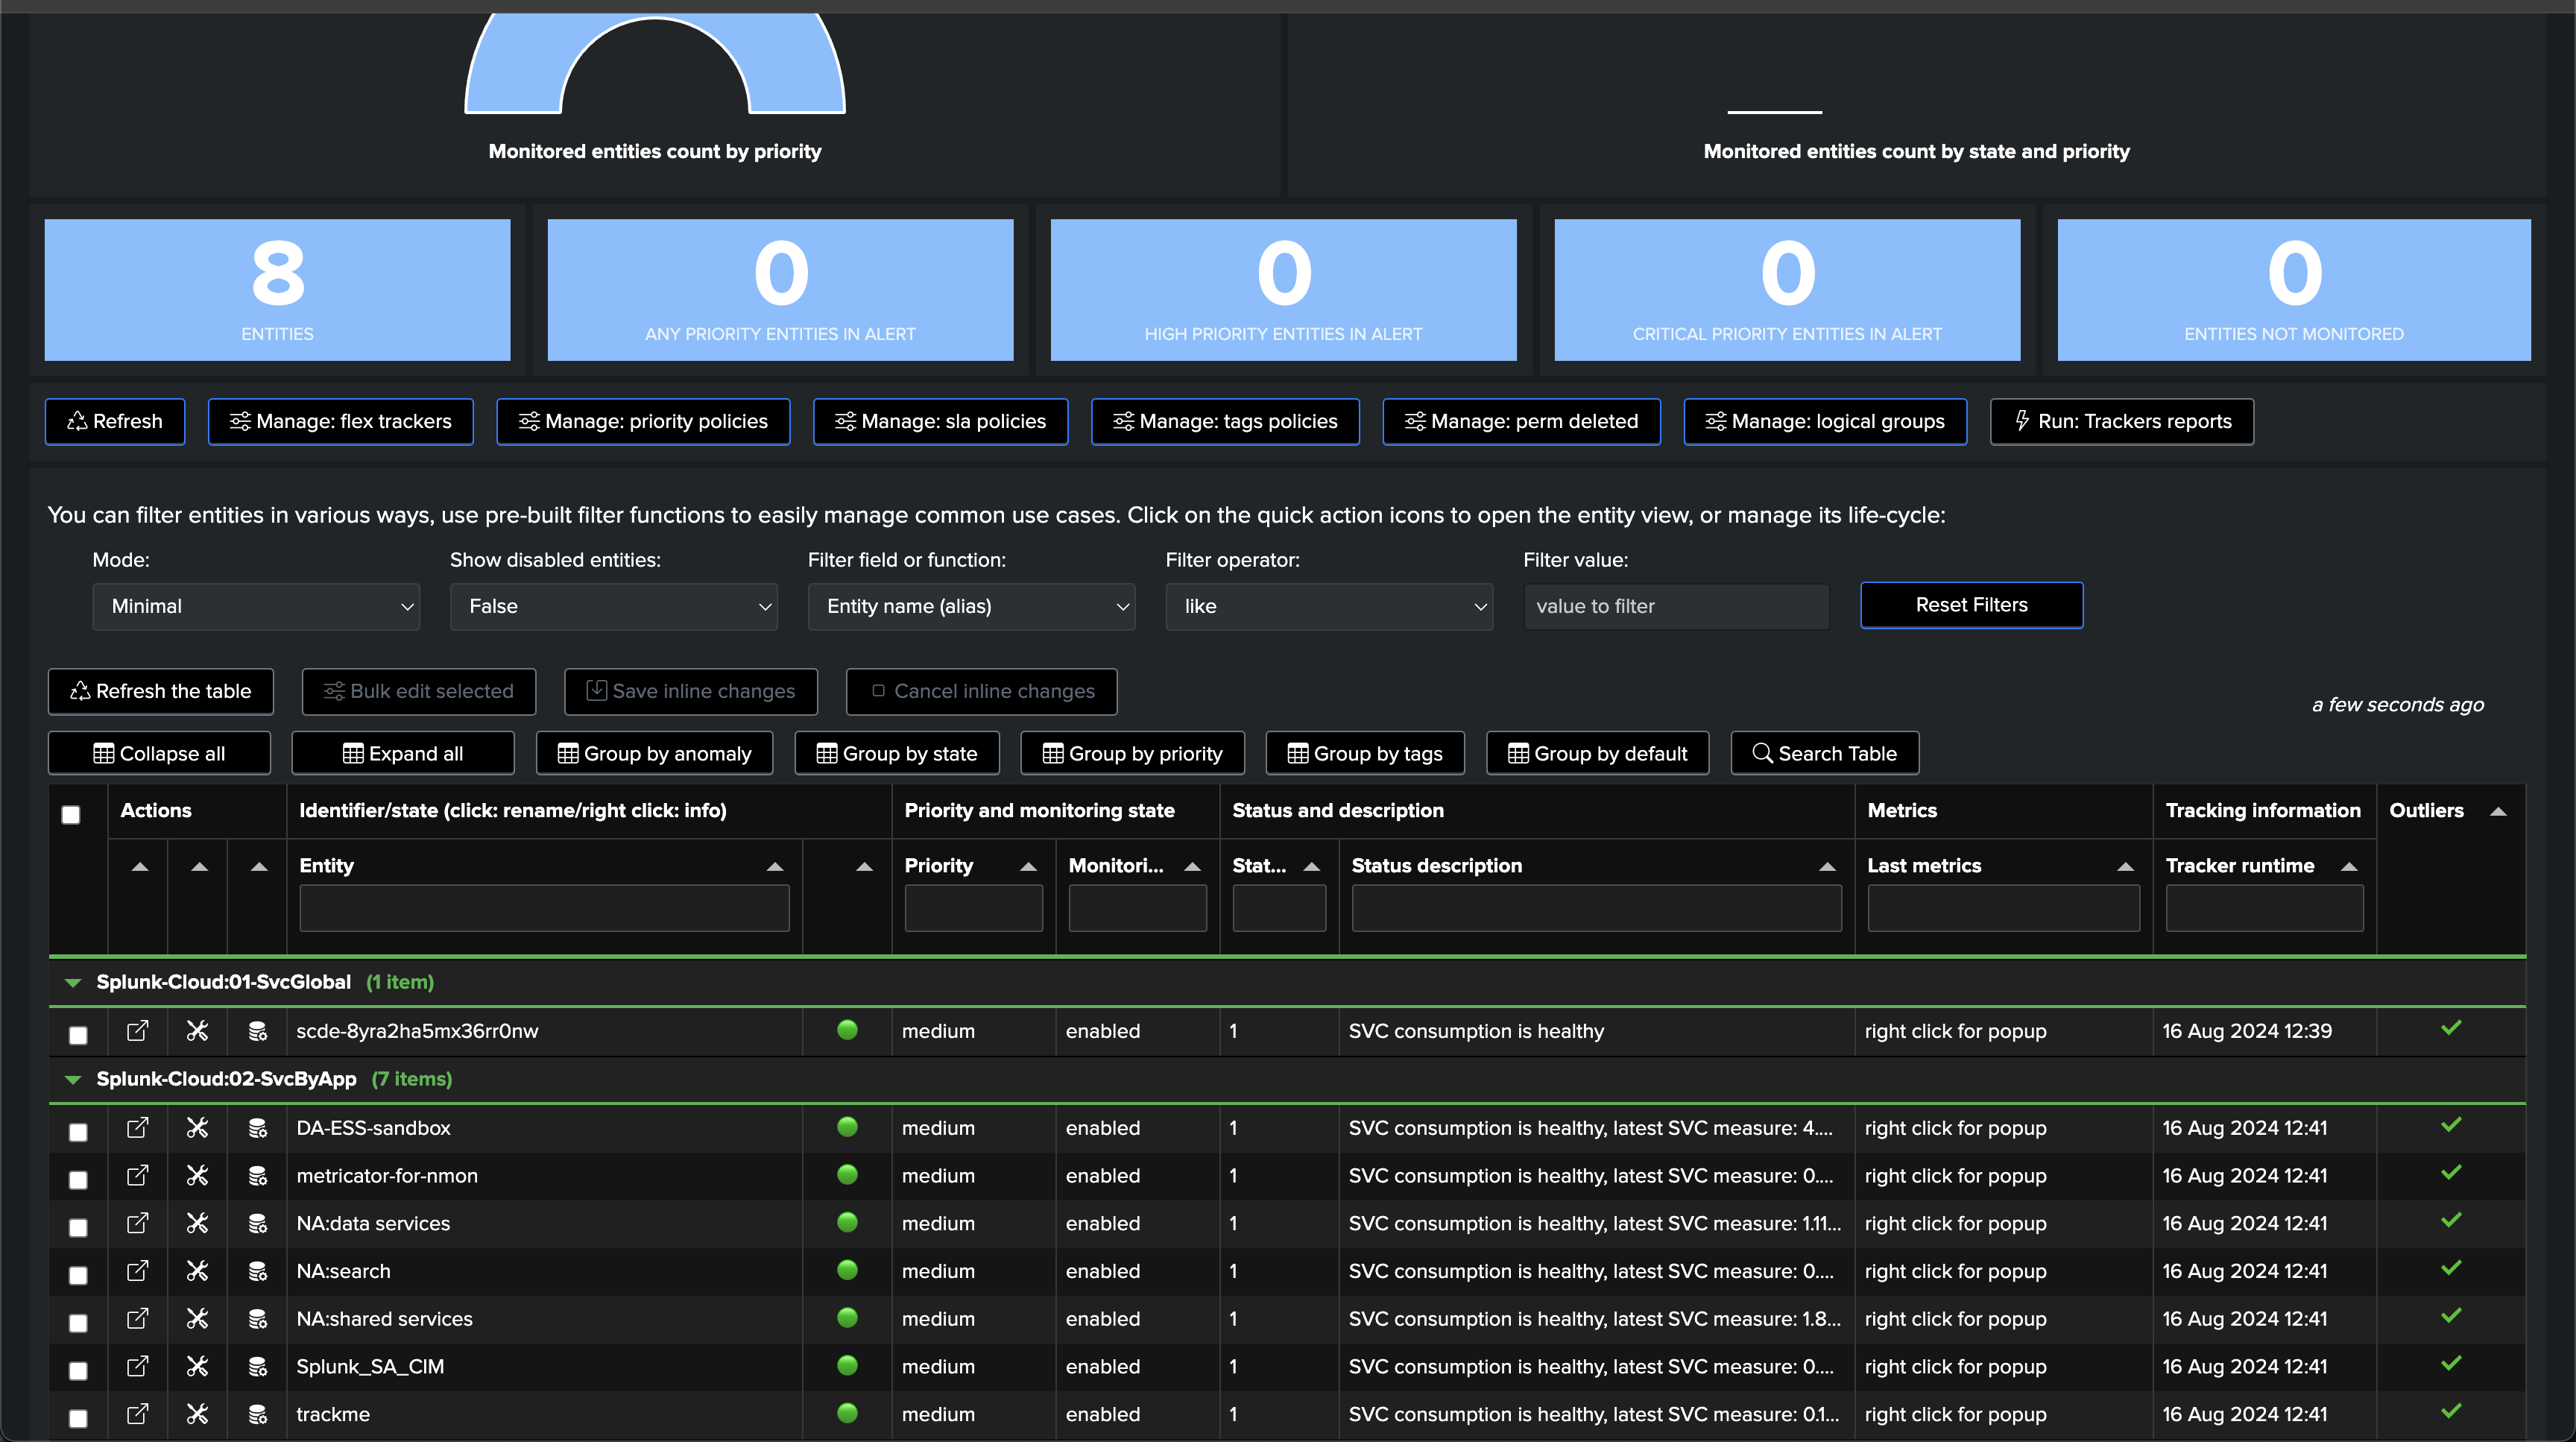Collapse the Splunk-Cloud:02-SvcByApp group
Viewport: 2576px width, 1442px height.
click(73, 1079)
